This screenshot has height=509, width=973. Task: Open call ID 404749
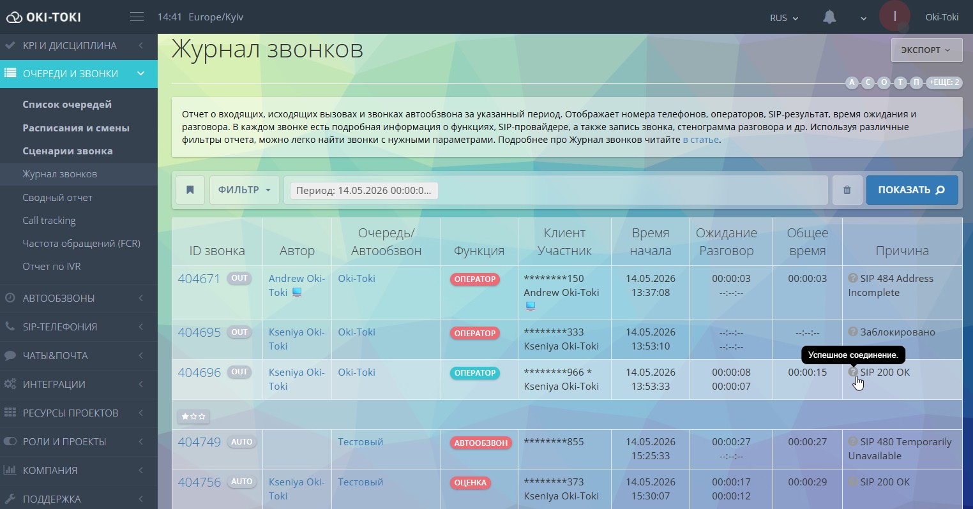(199, 442)
